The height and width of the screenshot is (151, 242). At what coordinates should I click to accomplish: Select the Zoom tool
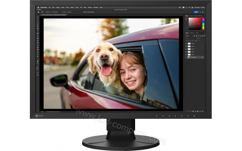tap(38, 63)
